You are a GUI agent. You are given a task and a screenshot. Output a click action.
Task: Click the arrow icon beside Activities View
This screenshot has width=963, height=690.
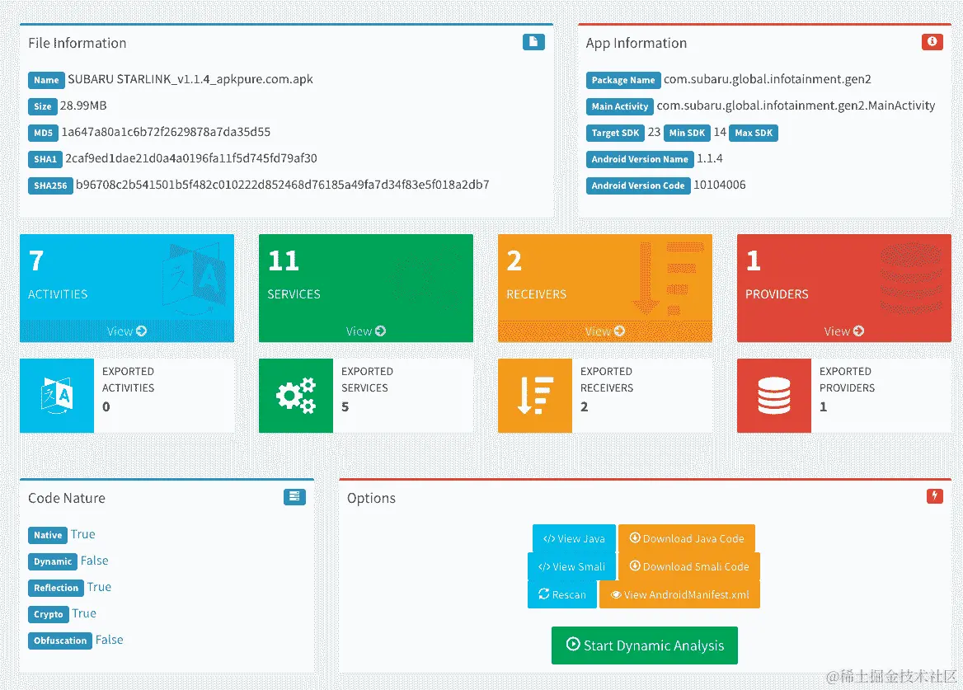[x=141, y=331]
